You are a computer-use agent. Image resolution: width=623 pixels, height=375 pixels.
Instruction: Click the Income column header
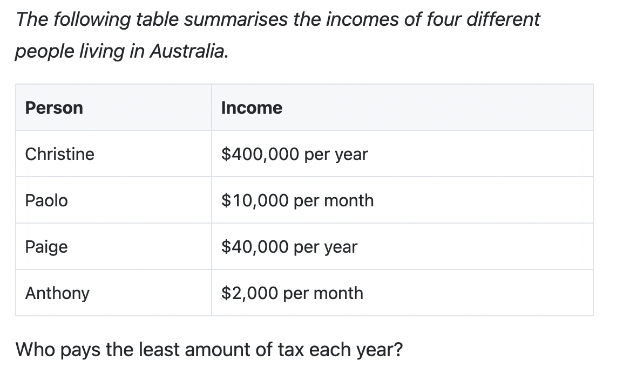point(403,107)
